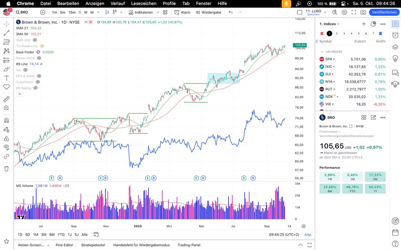Click the trash icon to remove drawings
The width and height of the screenshot is (401, 250).
click(6, 169)
